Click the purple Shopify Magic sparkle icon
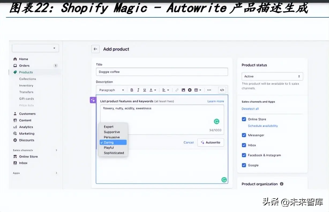 [x=93, y=100]
